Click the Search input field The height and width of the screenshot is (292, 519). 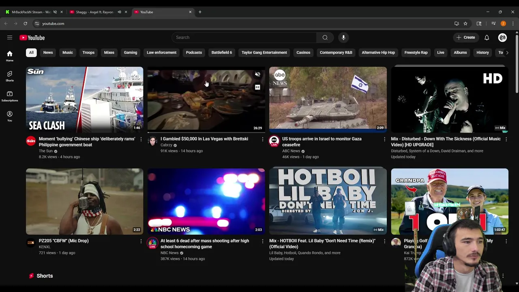(x=244, y=37)
